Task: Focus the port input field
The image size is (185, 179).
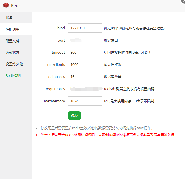Action: [85, 40]
